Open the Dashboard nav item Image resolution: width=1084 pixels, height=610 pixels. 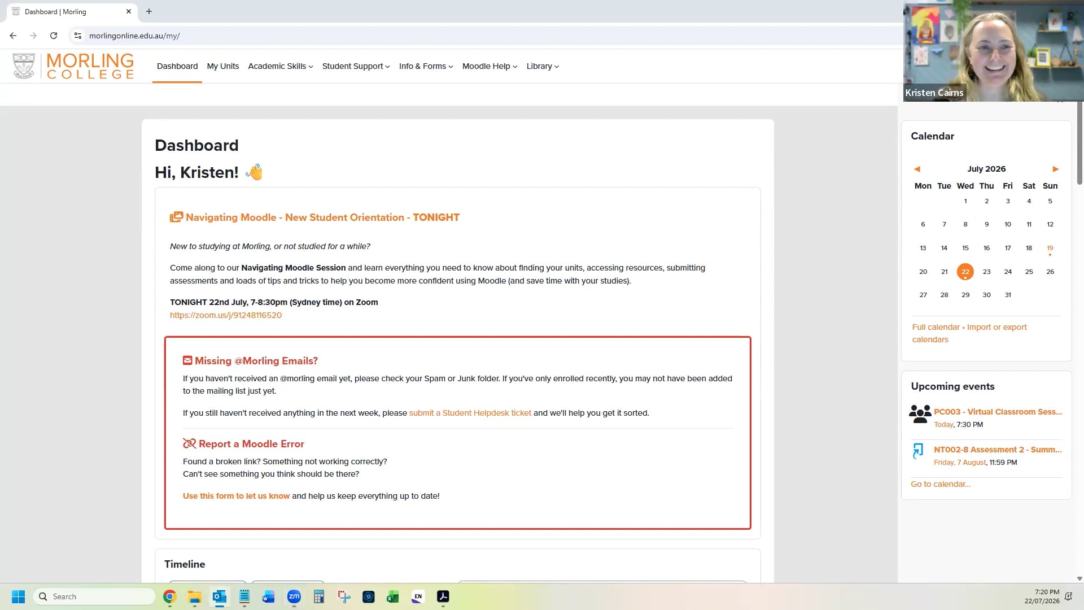[177, 66]
